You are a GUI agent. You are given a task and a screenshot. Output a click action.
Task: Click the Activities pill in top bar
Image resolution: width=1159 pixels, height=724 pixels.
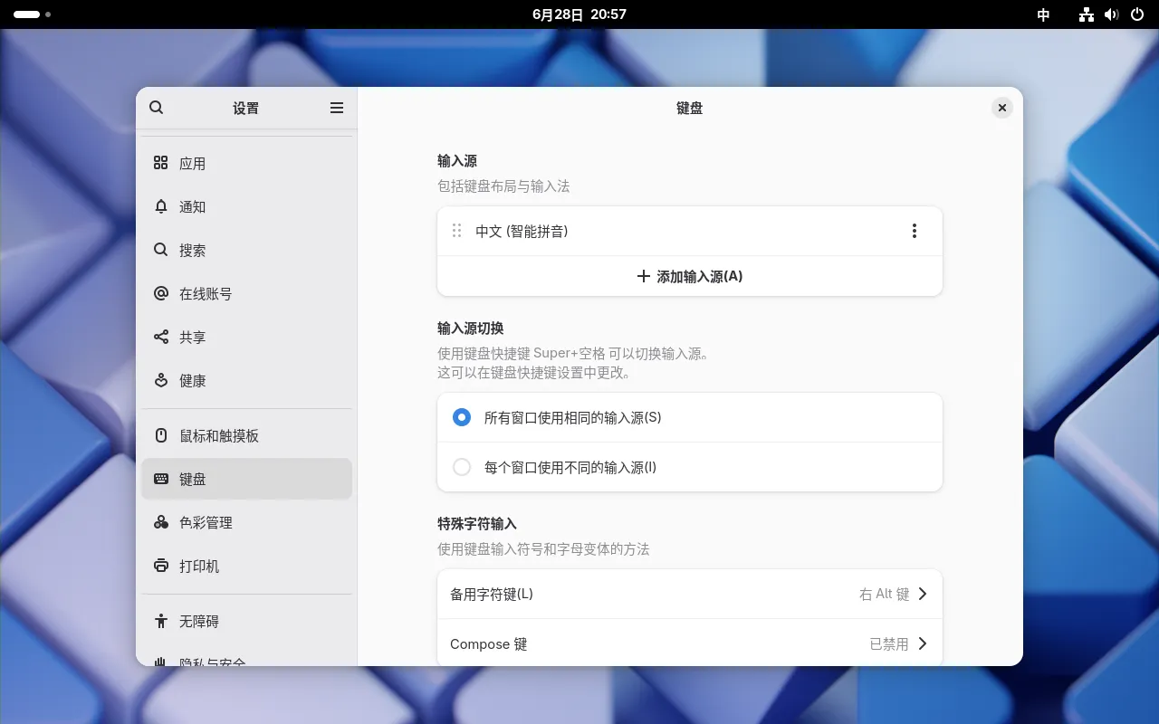point(32,14)
